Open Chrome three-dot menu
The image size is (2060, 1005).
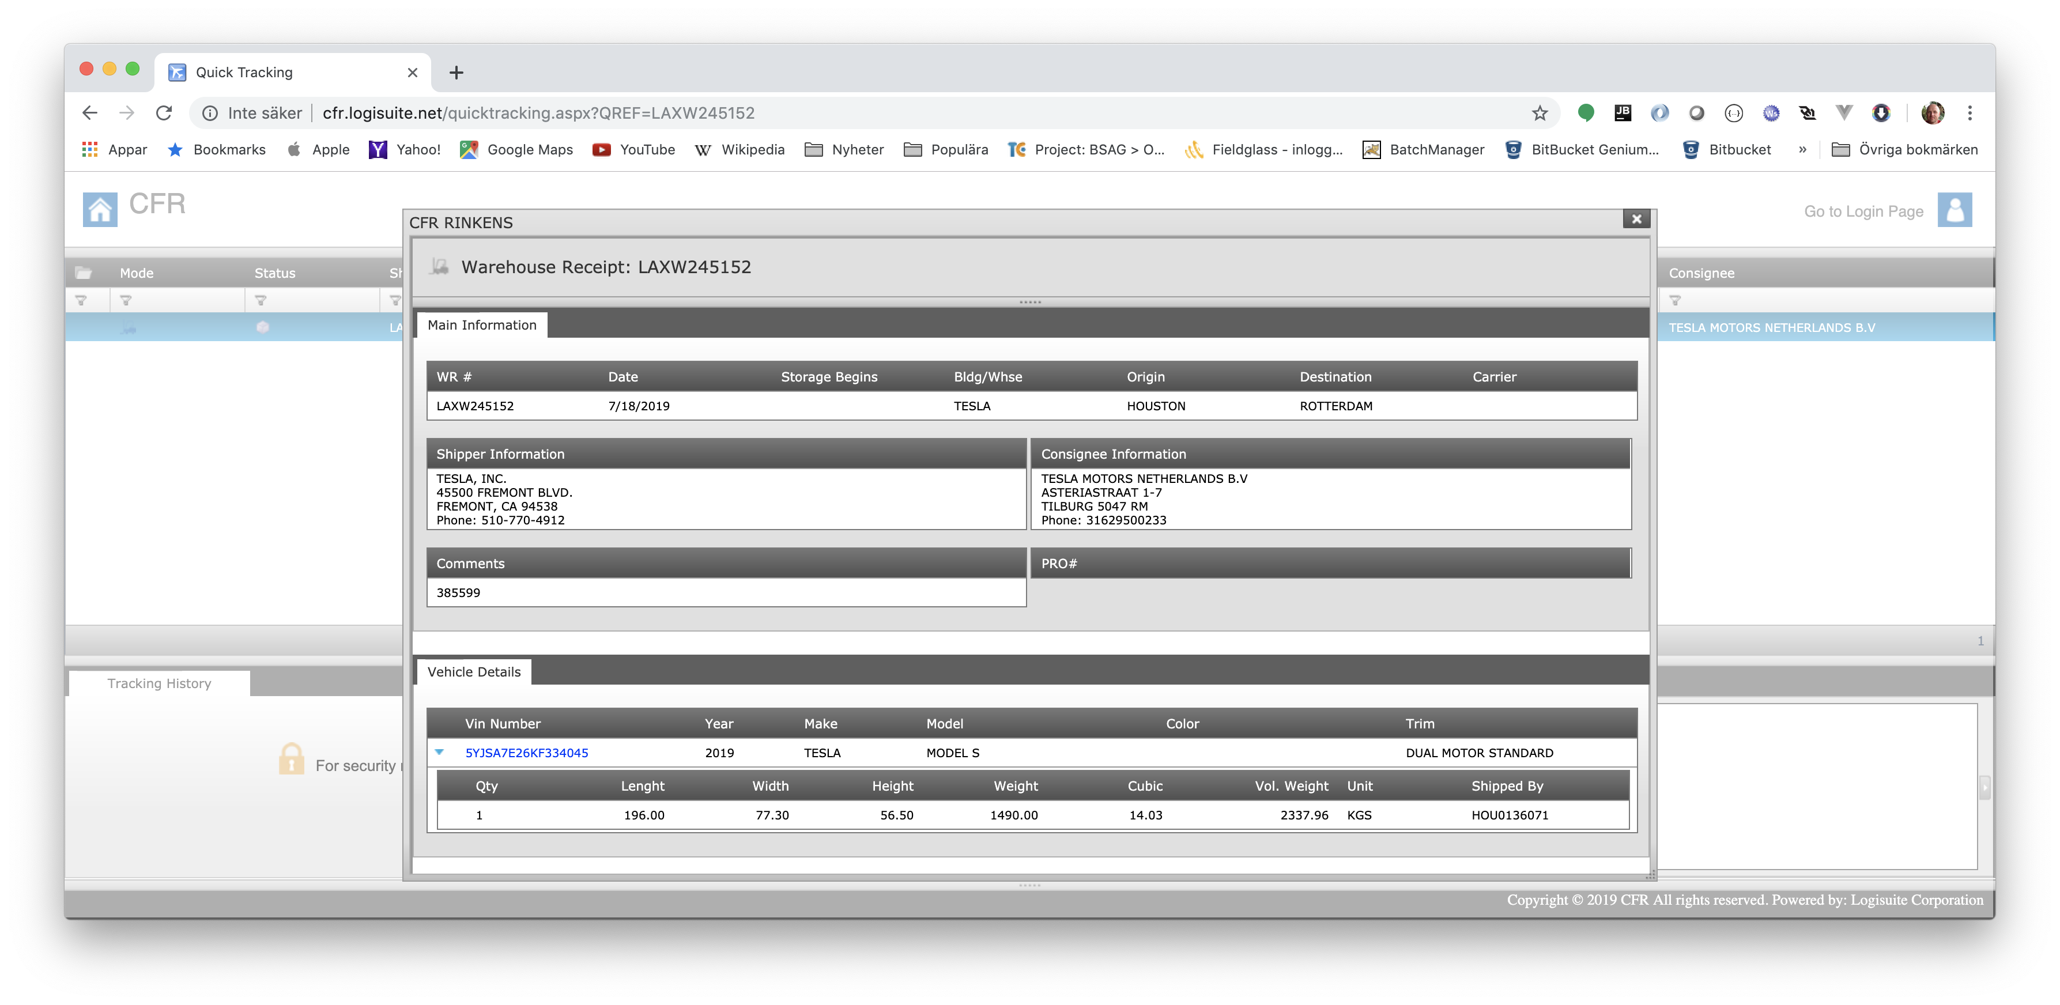1970,114
